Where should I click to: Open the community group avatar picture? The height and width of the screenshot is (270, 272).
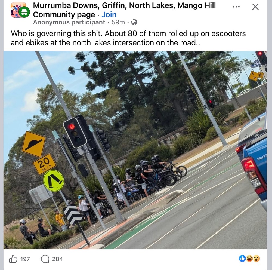pos(18,10)
